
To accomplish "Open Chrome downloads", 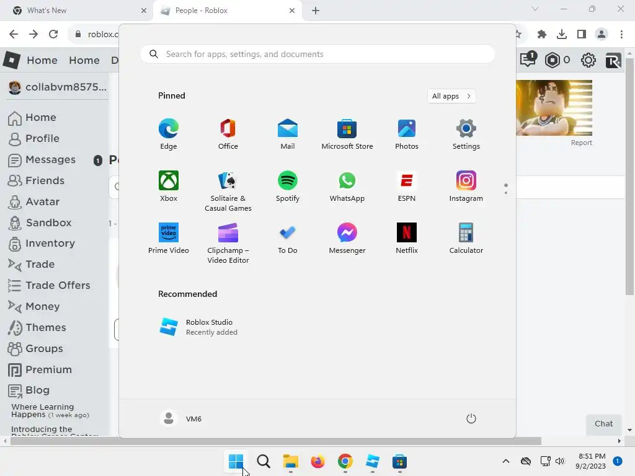I will click(562, 34).
